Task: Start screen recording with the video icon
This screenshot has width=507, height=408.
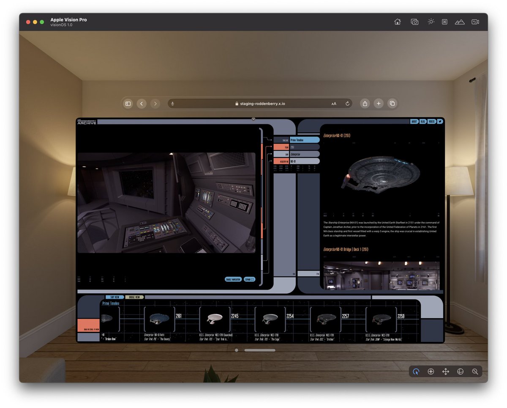Action: point(475,22)
